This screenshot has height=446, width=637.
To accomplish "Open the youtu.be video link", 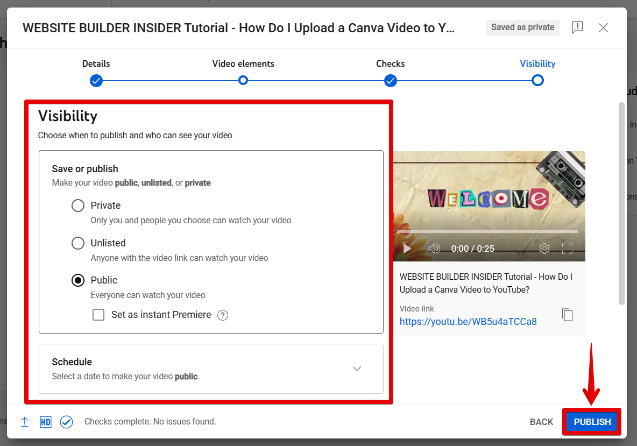I will (468, 322).
